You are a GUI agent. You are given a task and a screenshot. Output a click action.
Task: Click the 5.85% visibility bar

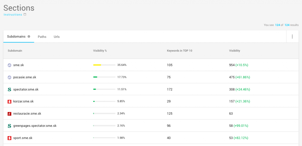104,101
